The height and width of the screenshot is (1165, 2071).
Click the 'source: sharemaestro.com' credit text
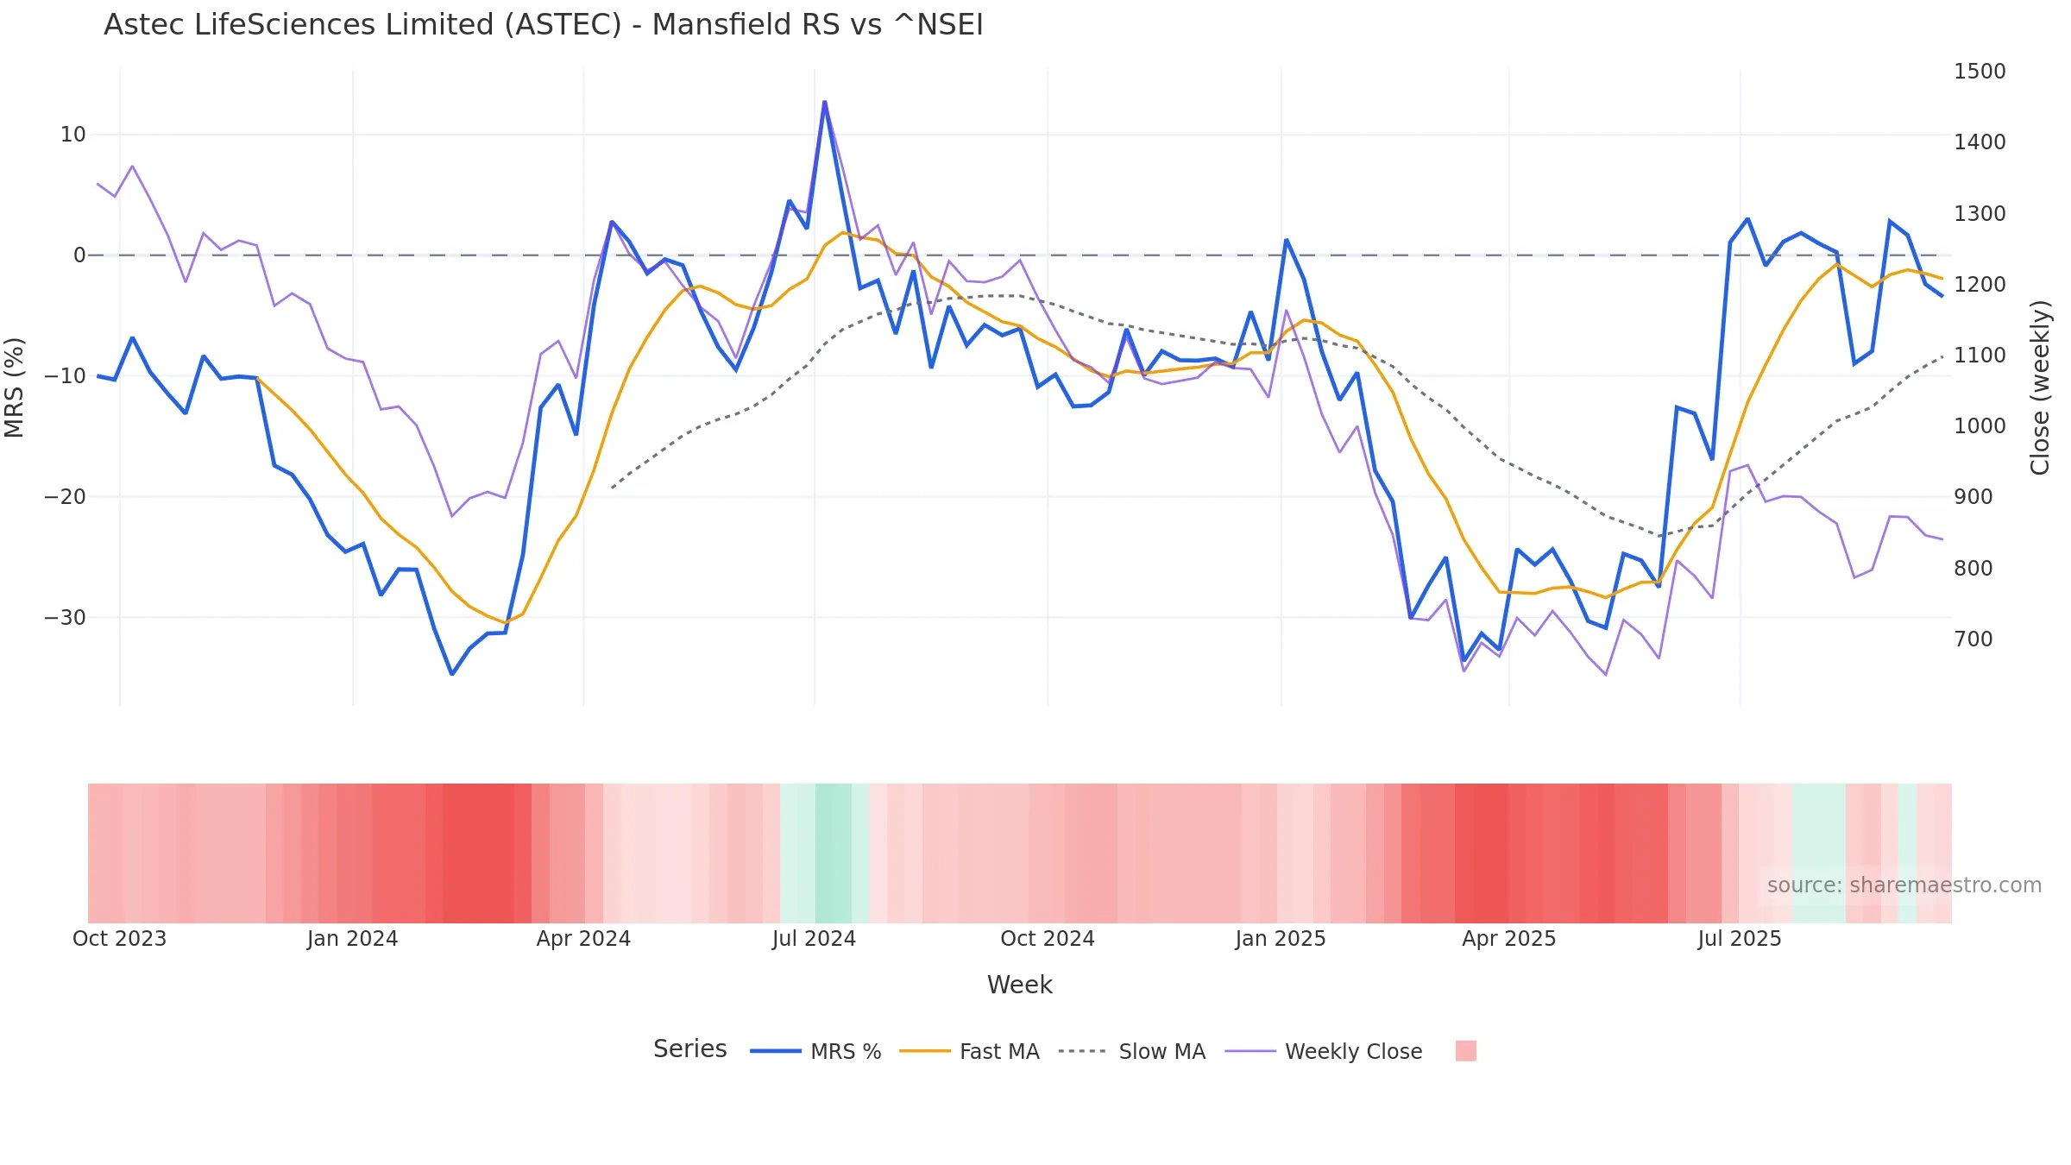point(1904,885)
